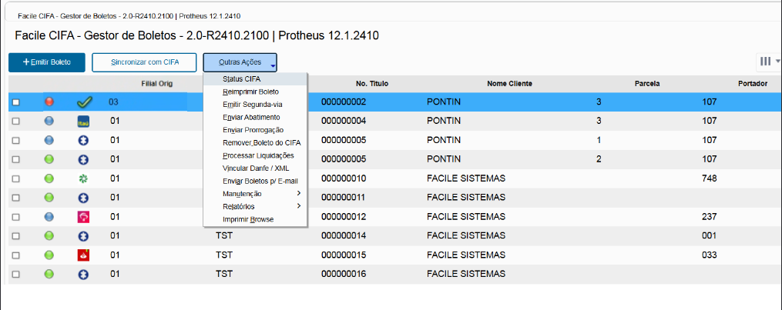
Task: Click green status dot for 000000005 parcela 2
Action: (49, 159)
